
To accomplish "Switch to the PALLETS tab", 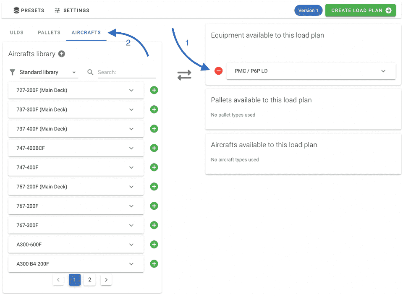I will pyautogui.click(x=49, y=32).
